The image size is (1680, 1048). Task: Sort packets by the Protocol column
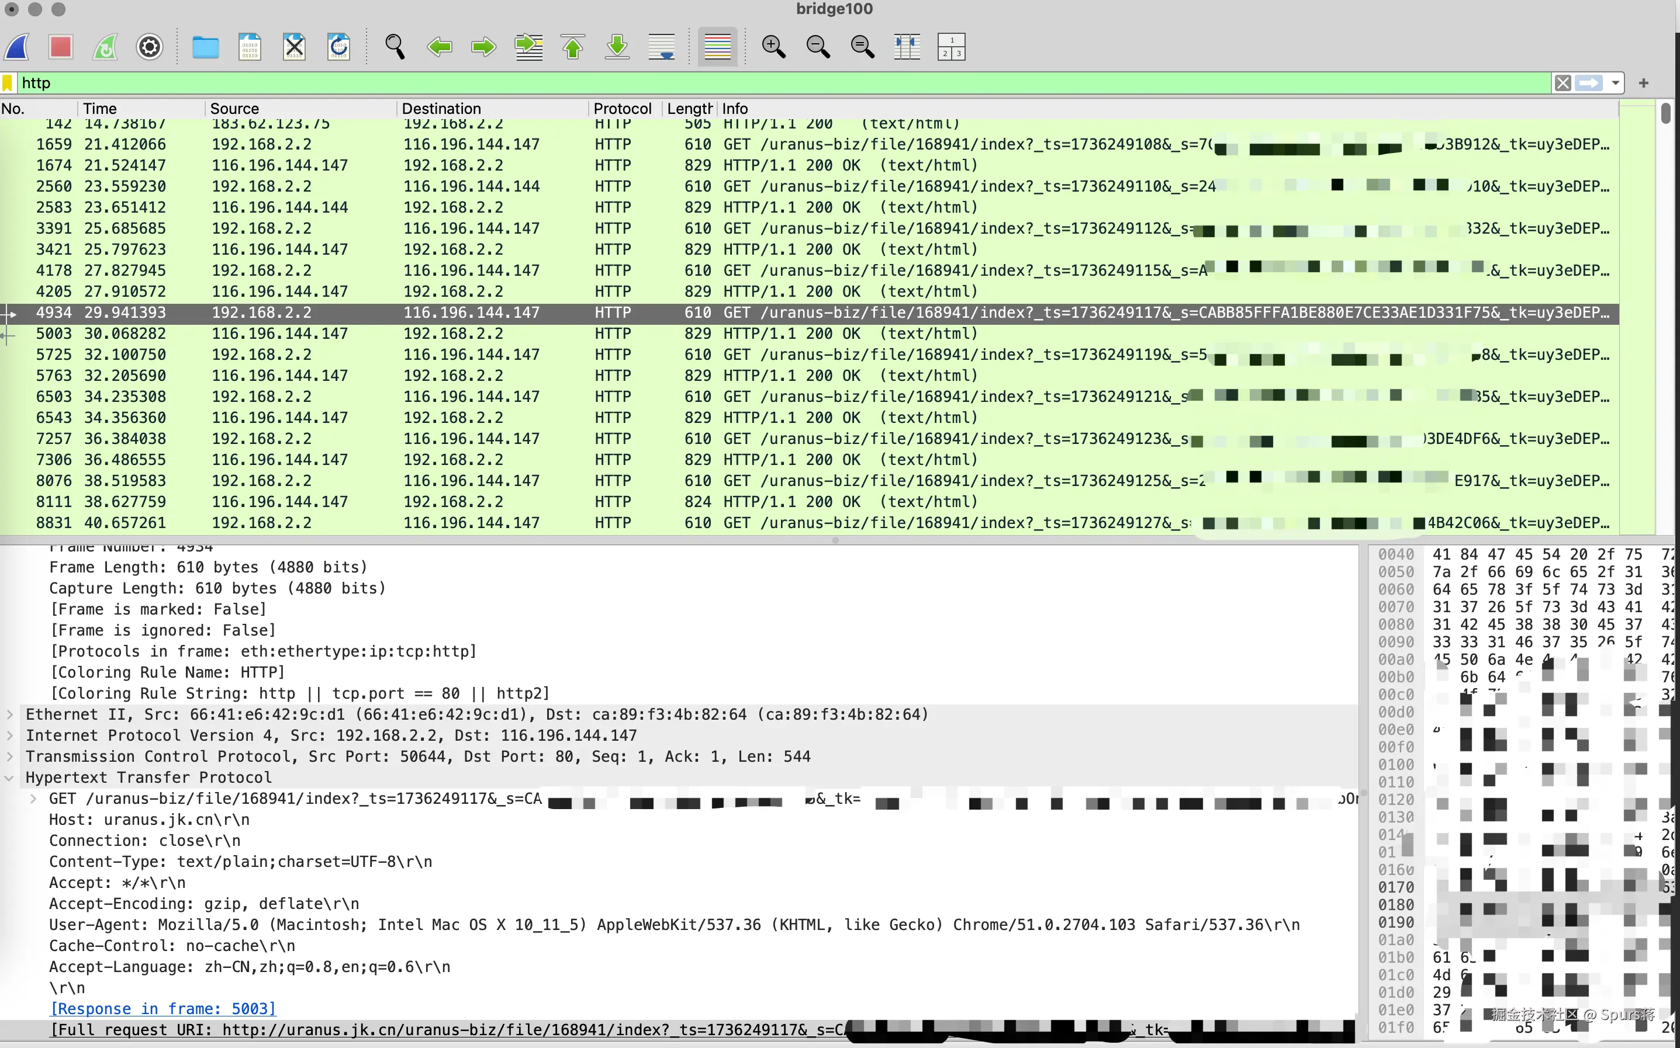coord(622,109)
